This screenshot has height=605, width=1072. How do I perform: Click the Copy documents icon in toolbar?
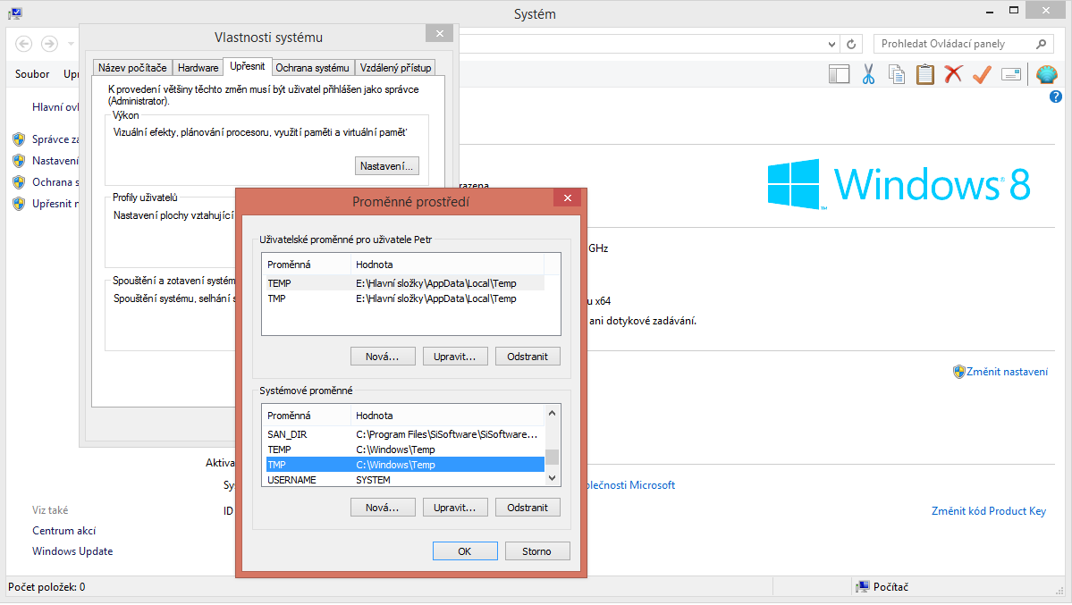(896, 74)
